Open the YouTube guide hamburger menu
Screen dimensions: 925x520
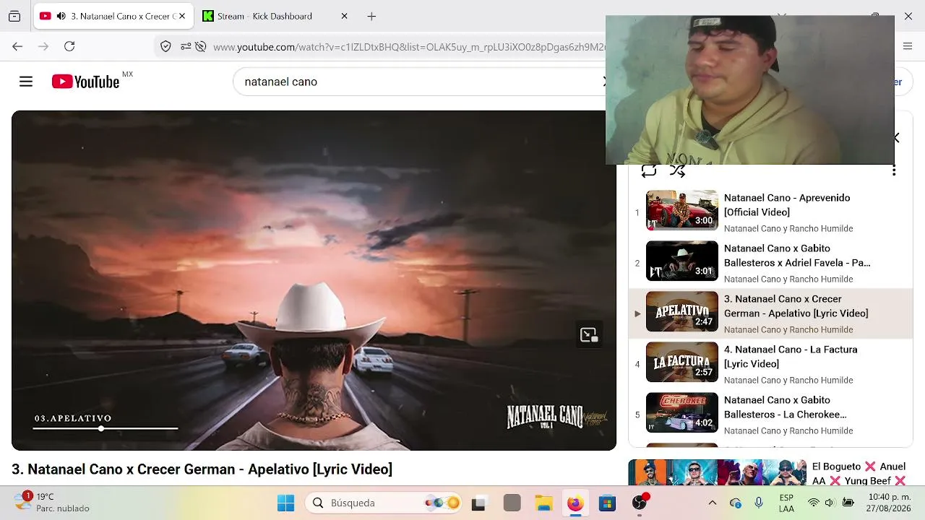point(26,82)
